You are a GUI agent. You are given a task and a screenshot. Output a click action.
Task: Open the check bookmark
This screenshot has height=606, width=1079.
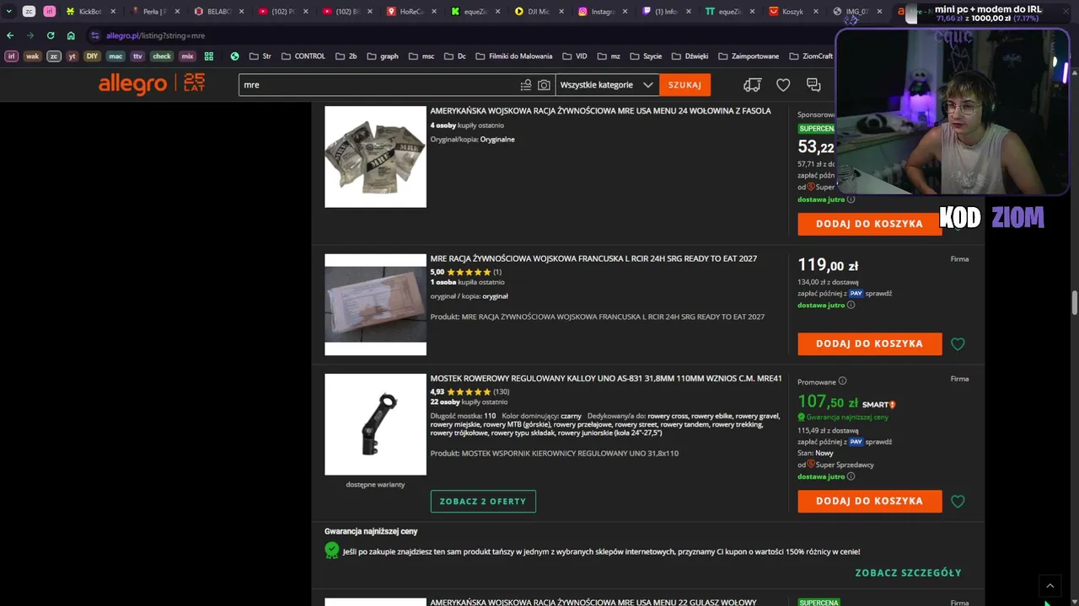coord(162,56)
